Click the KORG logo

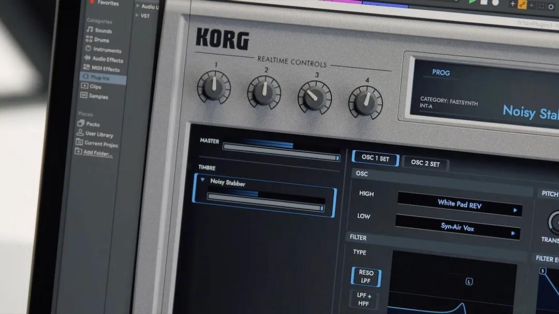tap(223, 39)
